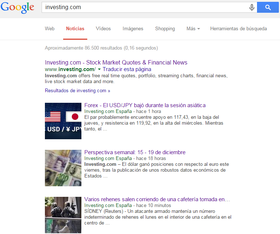Click the snippet starting 'SÍDNEY (Reuters)'
The image size is (280, 234).
tap(158, 217)
